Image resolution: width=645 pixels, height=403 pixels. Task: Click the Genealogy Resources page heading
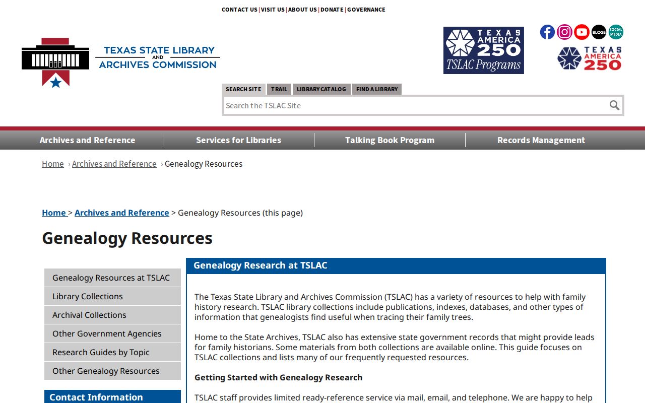click(x=127, y=238)
